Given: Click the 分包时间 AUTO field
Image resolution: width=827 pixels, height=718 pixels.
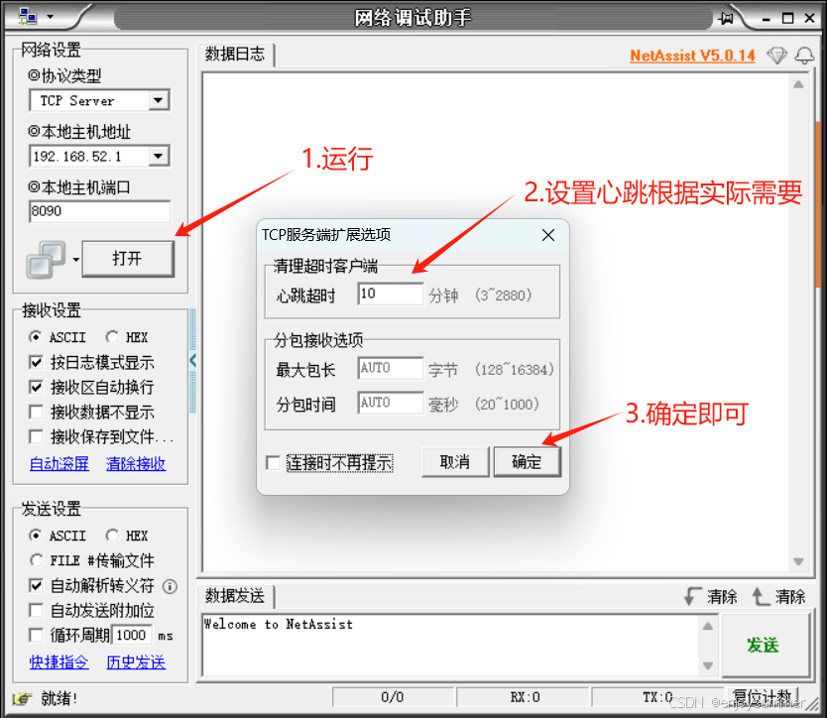Looking at the screenshot, I should 391,403.
